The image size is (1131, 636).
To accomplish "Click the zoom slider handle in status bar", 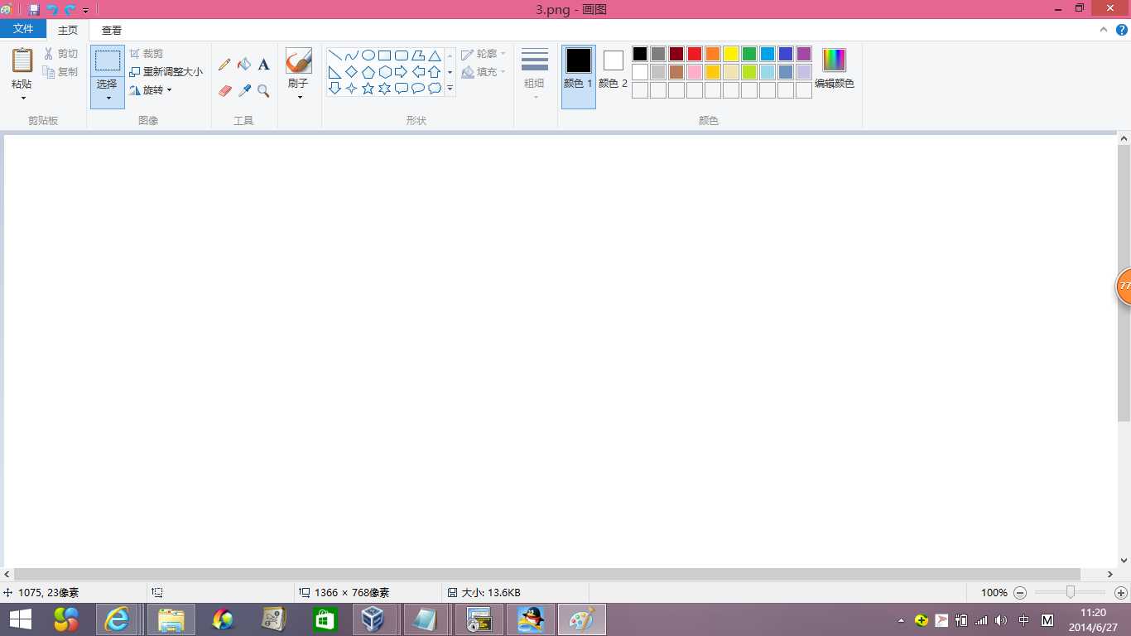I will [x=1070, y=592].
